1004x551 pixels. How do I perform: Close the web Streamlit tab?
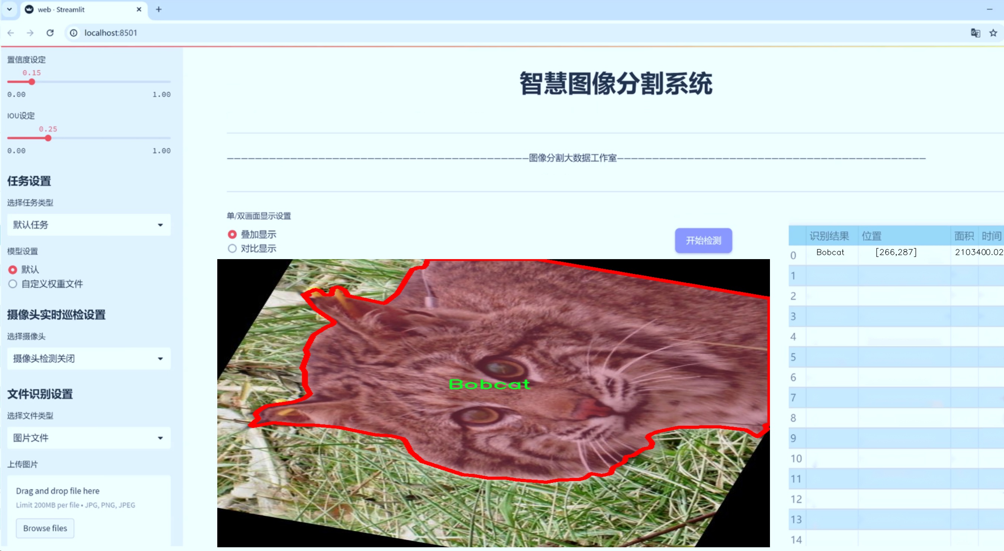[139, 9]
